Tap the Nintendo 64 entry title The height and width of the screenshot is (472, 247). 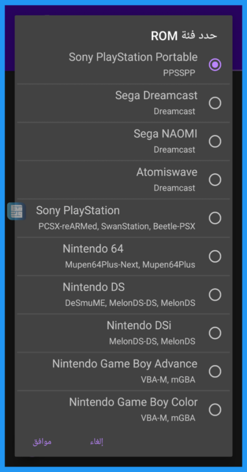tap(93, 248)
